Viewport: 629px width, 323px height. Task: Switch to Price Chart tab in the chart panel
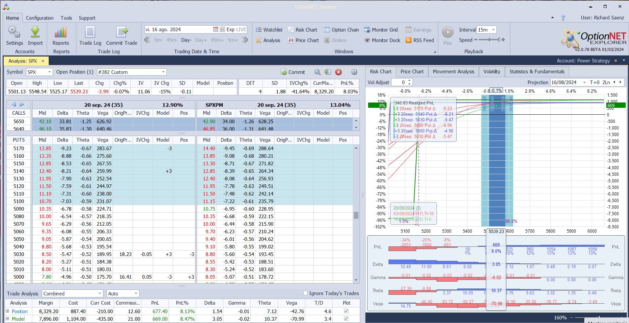click(412, 72)
